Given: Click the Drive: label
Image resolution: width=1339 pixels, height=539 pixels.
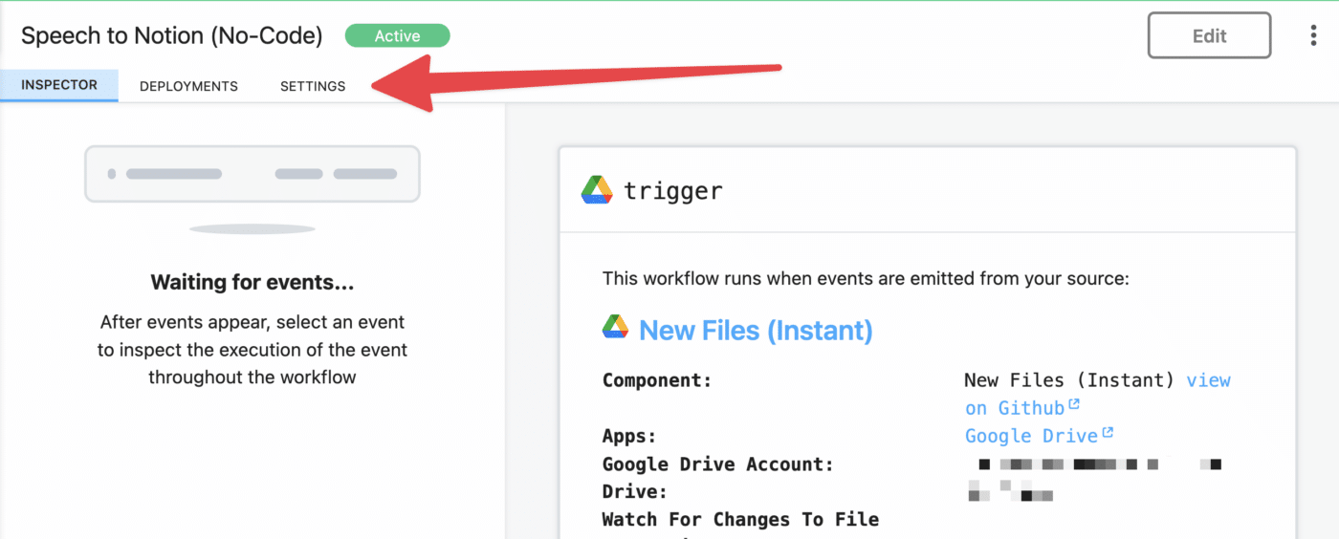Looking at the screenshot, I should coord(636,492).
